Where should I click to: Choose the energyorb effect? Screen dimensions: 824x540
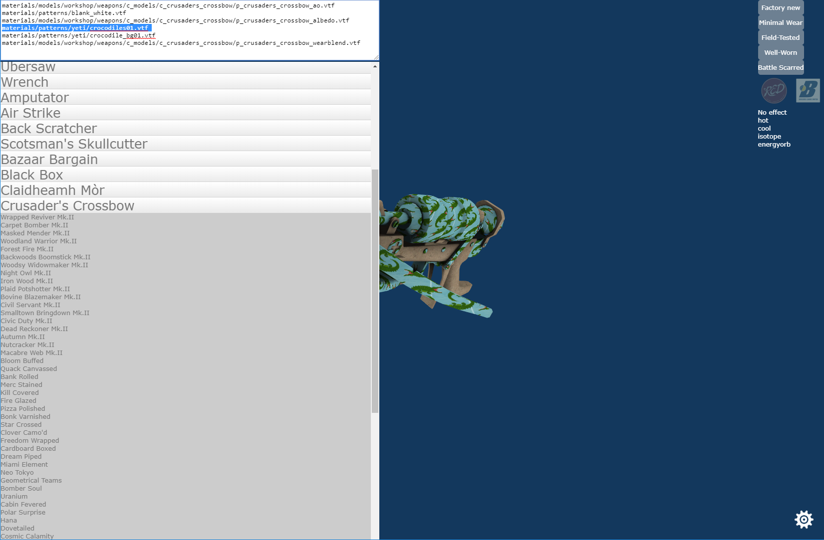tap(774, 145)
